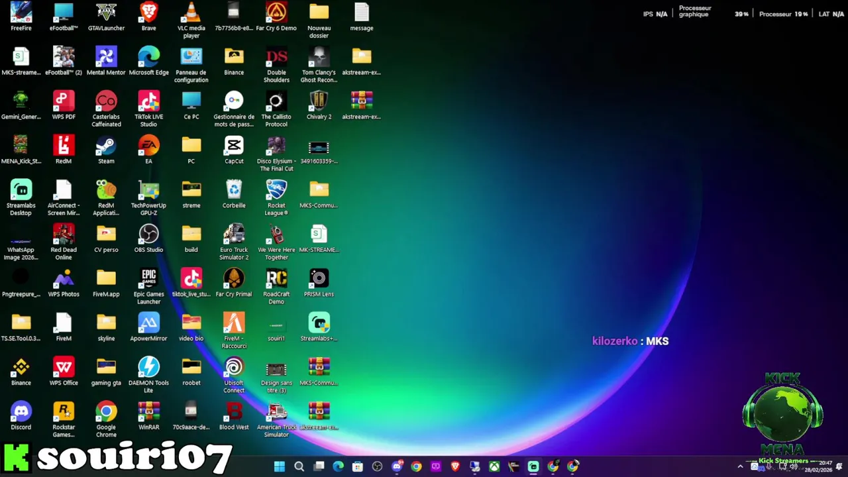The image size is (848, 477).
Task: Open Ubisoft Connect desktop shortcut
Action: point(234,376)
